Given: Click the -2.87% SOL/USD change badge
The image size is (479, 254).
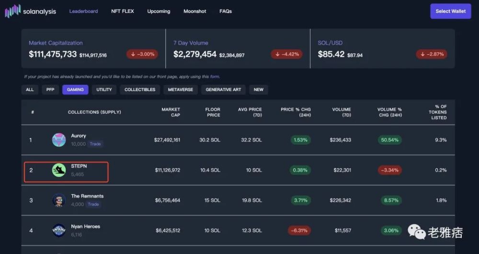Looking at the screenshot, I should pyautogui.click(x=432, y=54).
